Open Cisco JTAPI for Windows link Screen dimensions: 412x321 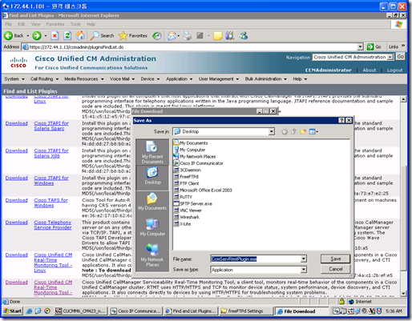51,181
